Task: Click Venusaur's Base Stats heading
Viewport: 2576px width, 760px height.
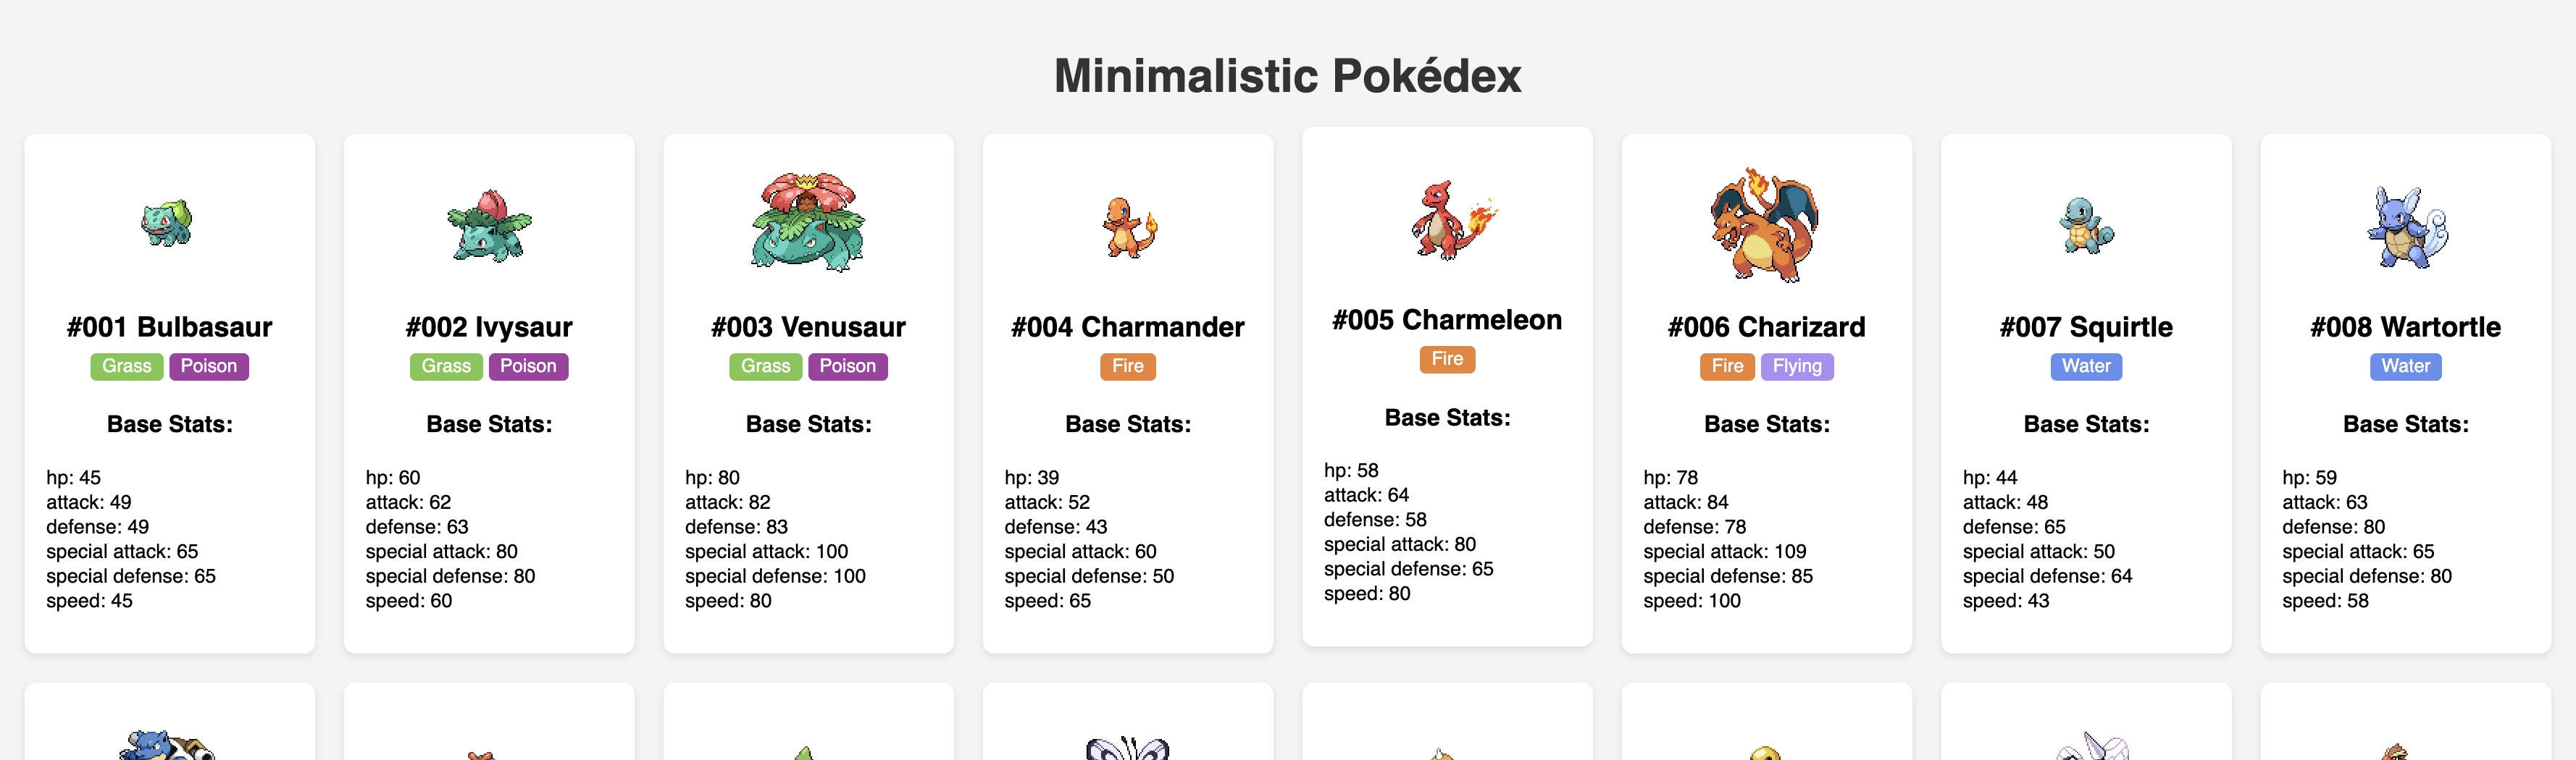Action: [x=808, y=424]
